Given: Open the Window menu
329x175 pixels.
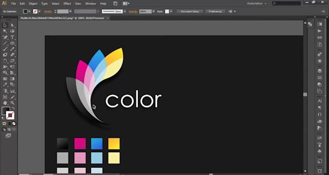Looking at the screenshot, I should (x=90, y=3).
